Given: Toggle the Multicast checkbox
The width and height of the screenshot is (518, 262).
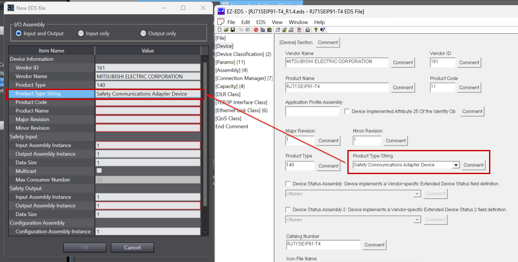Looking at the screenshot, I should 99,171.
